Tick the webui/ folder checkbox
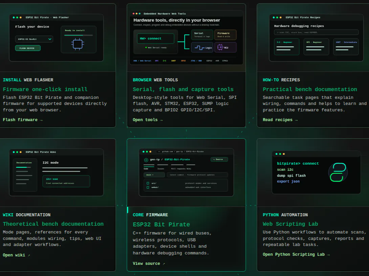Image resolution: width=369 pixels, height=276 pixels. (x=148, y=187)
